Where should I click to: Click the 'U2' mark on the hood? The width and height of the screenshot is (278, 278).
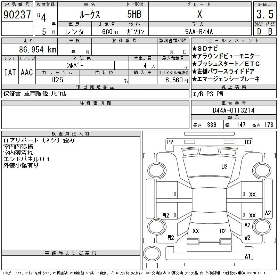(224, 167)
